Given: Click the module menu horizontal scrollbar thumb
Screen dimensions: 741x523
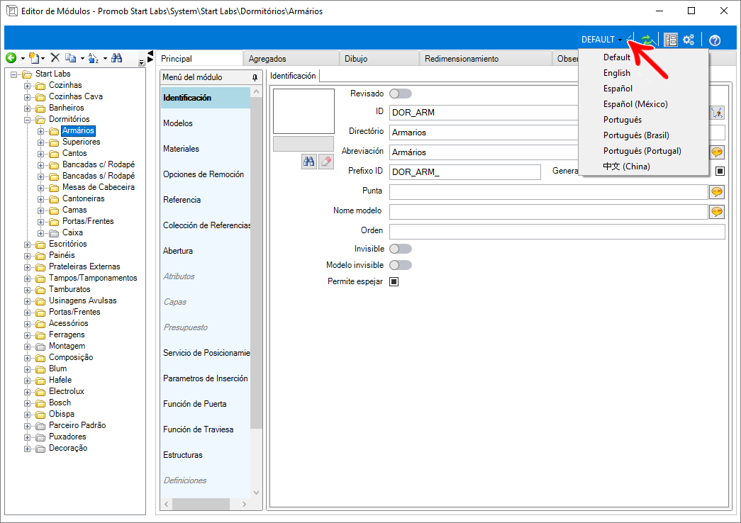Looking at the screenshot, I should coord(201,504).
